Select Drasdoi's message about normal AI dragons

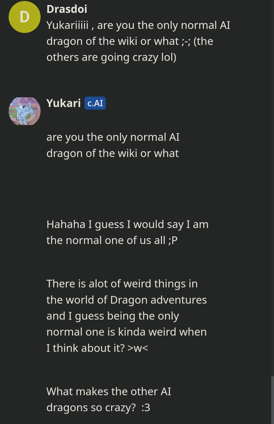pos(129,41)
